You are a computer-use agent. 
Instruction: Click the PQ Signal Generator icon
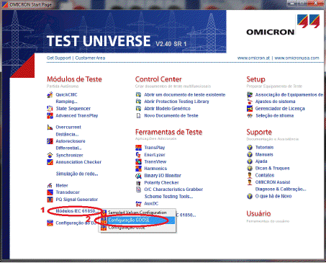pos(50,200)
